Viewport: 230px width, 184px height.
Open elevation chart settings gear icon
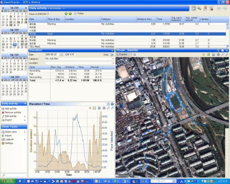(x=104, y=108)
